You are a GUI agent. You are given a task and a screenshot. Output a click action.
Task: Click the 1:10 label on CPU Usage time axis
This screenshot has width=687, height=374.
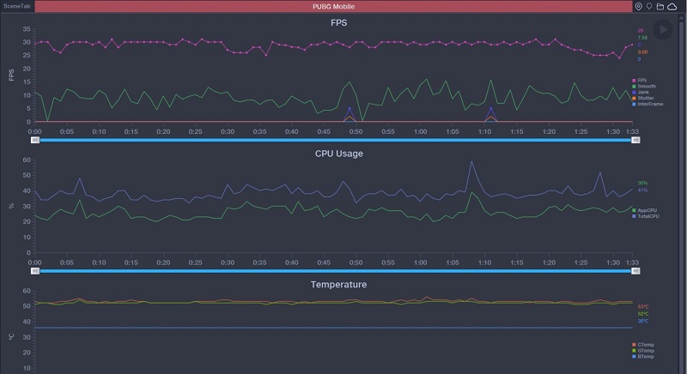(484, 262)
